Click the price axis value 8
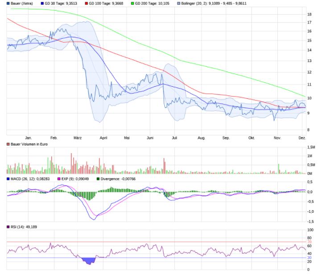 (x=309, y=130)
